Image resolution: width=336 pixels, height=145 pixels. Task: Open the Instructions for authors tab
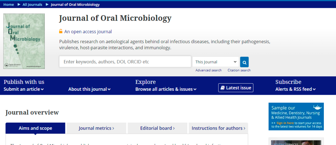coord(218,128)
